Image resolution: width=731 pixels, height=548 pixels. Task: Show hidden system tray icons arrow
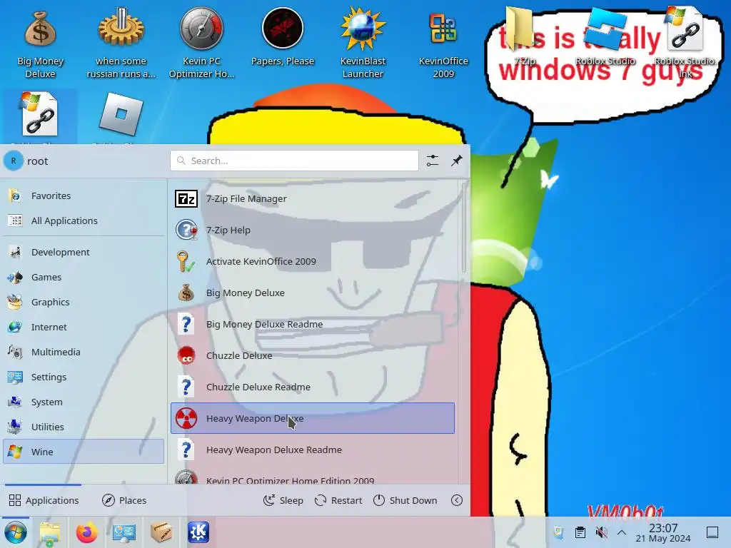click(622, 532)
